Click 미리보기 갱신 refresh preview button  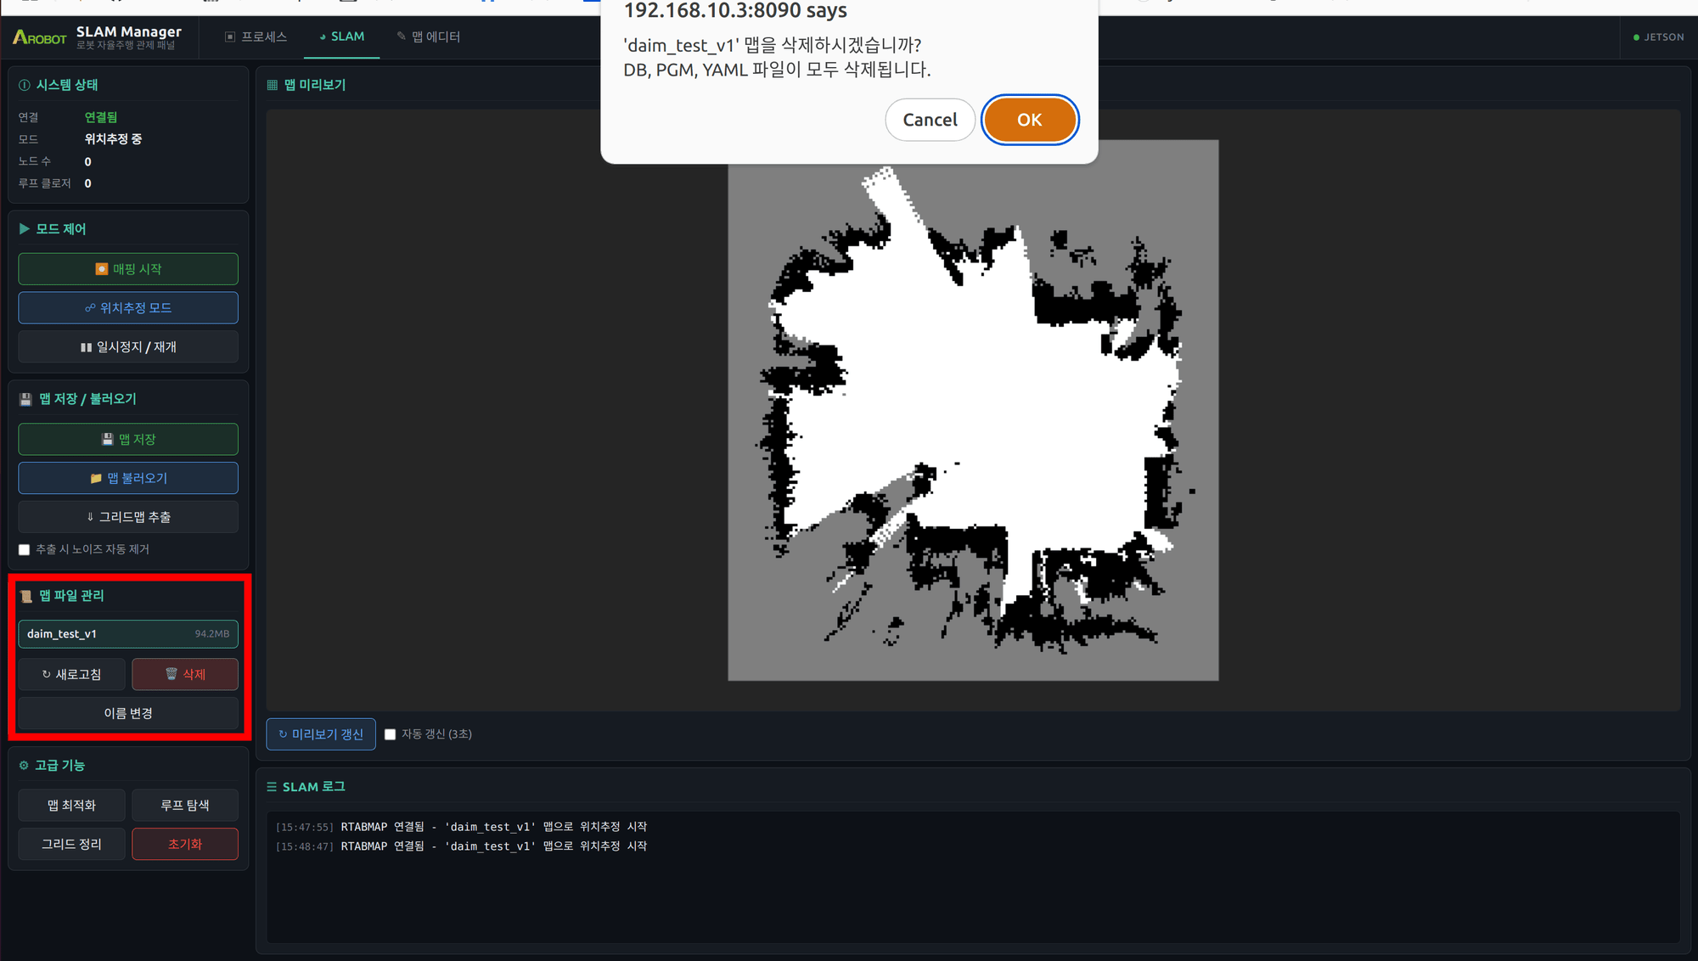point(321,734)
